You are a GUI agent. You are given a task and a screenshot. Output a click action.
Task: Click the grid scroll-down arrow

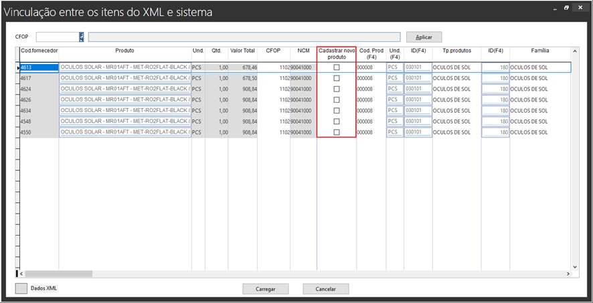(x=574, y=265)
